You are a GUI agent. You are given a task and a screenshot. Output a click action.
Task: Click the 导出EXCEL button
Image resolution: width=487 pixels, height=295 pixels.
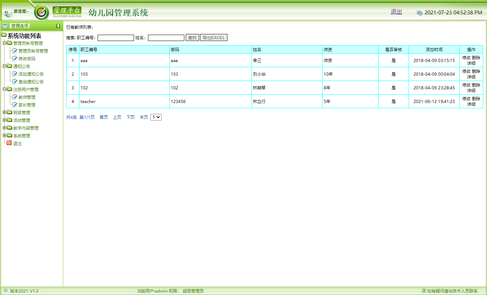tap(214, 37)
